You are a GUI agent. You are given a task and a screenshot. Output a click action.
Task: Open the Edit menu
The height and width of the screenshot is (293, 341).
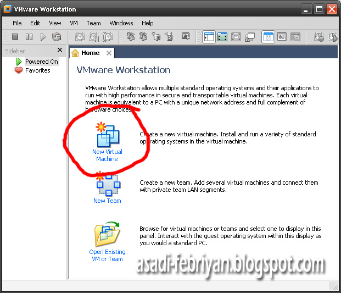tap(35, 23)
